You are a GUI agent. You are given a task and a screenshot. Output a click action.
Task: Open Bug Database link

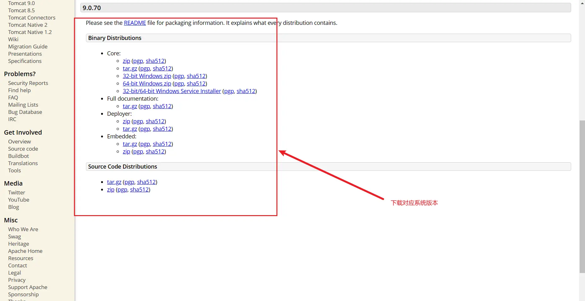click(25, 112)
